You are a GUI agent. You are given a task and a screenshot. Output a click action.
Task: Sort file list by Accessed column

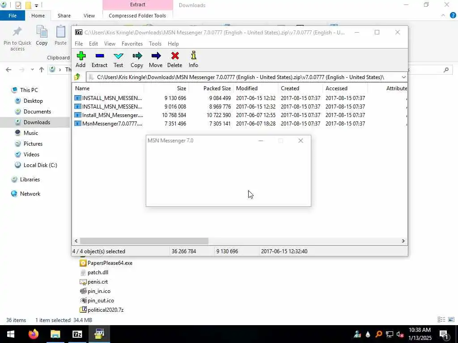click(x=345, y=88)
